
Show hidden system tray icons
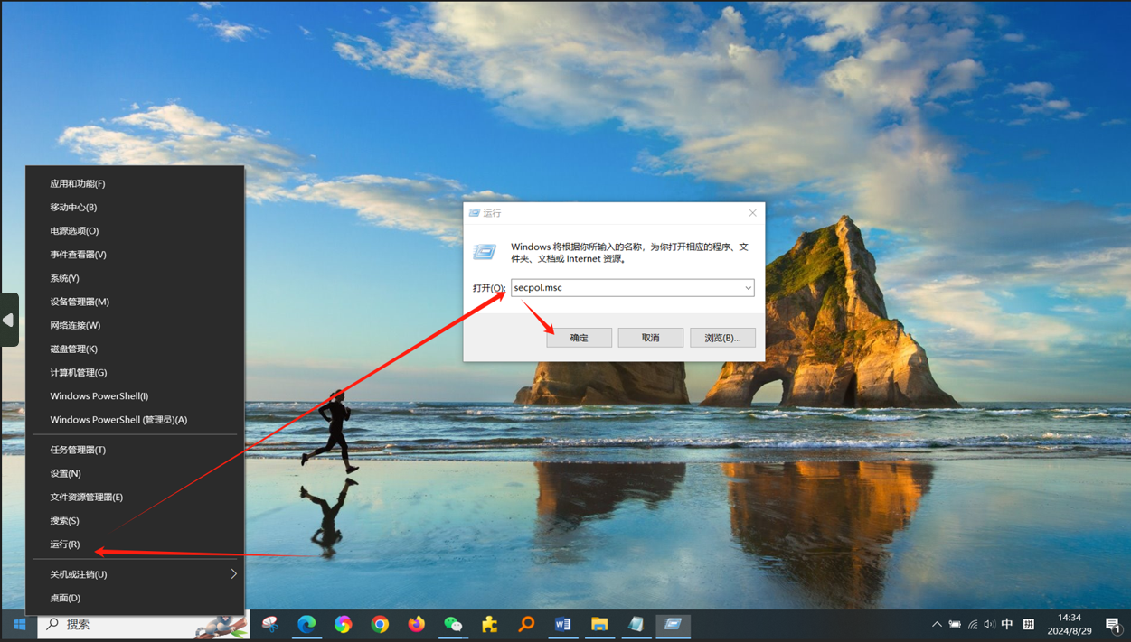click(937, 624)
